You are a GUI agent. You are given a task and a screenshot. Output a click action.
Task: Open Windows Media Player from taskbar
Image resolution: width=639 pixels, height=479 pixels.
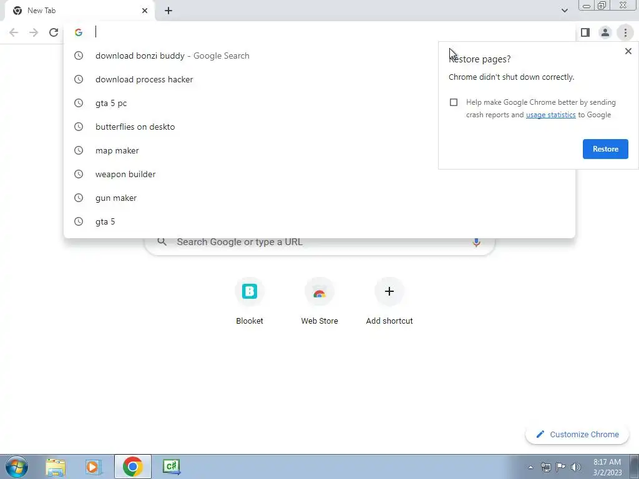coord(94,467)
